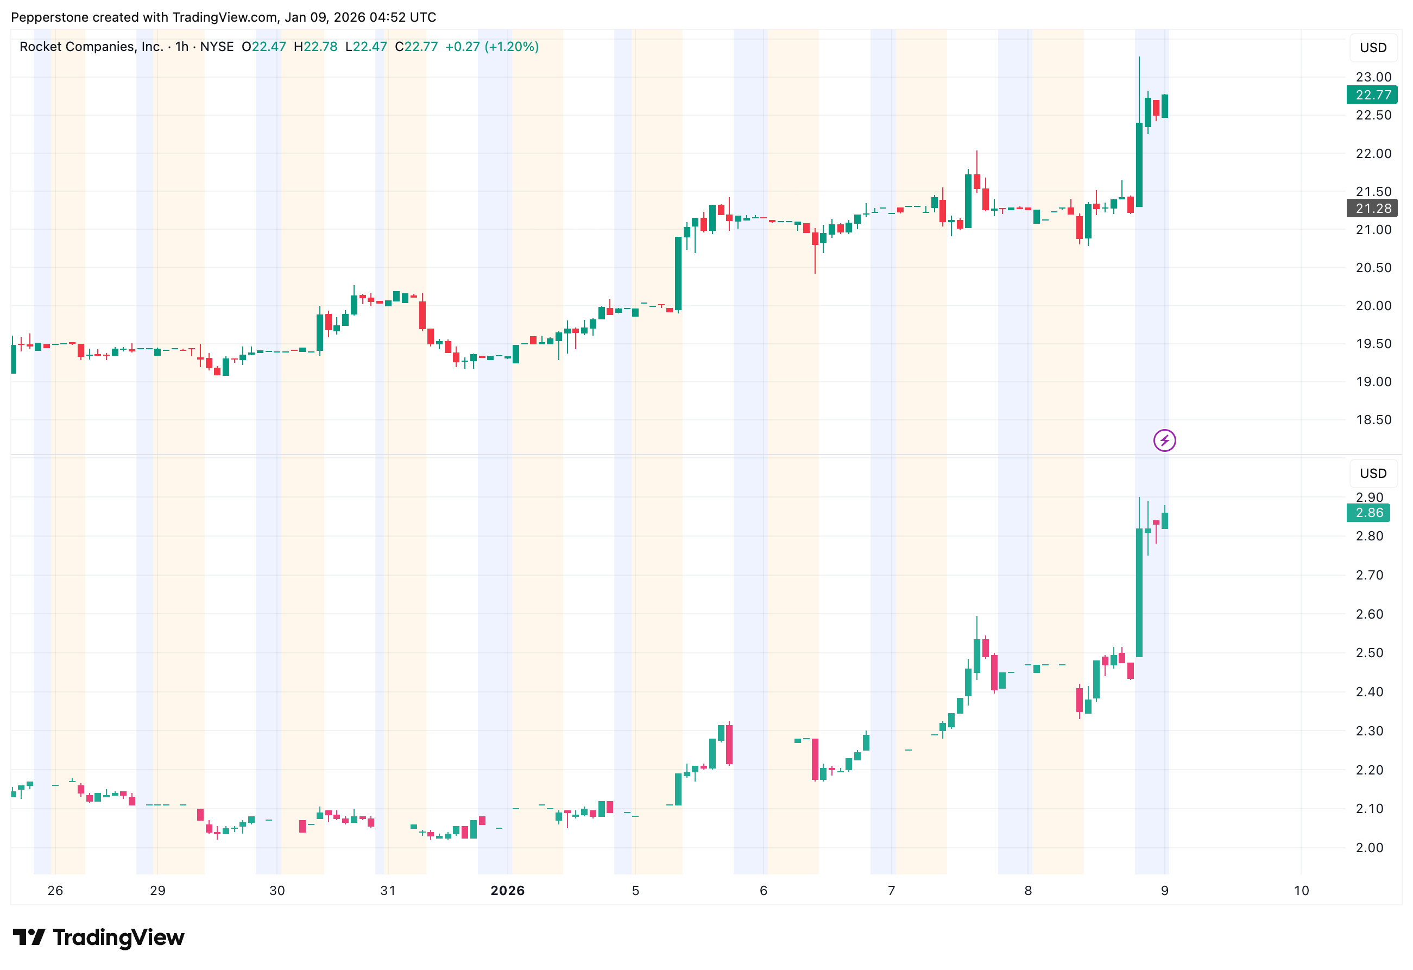
Task: Click the date label 26 on time axis
Action: tap(55, 890)
